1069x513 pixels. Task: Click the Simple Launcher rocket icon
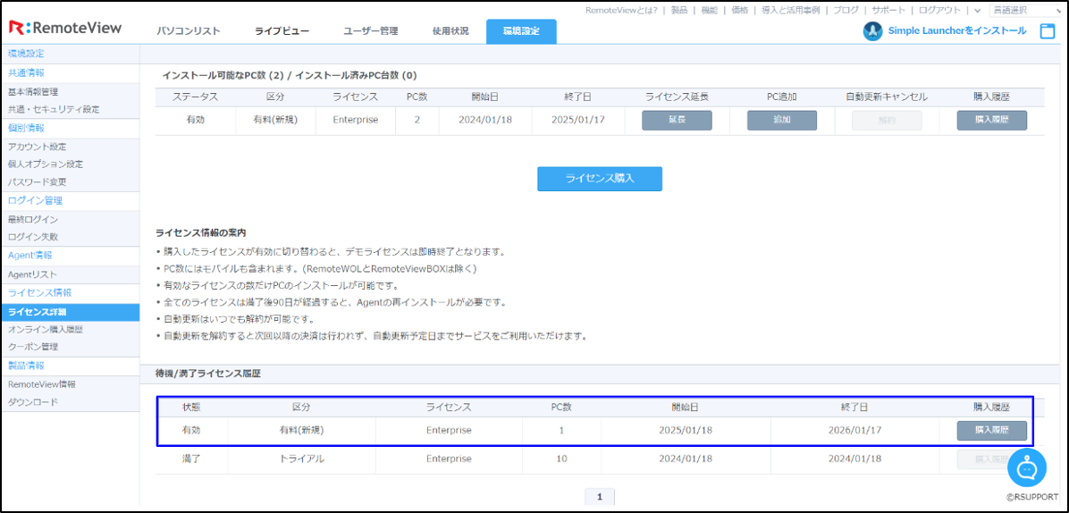[872, 30]
